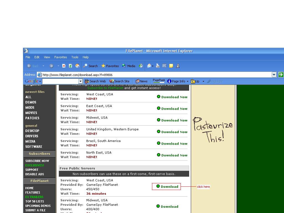The height and width of the screenshot is (213, 284).
Task: Click the PageRank indicator bar
Action: pyautogui.click(x=159, y=81)
